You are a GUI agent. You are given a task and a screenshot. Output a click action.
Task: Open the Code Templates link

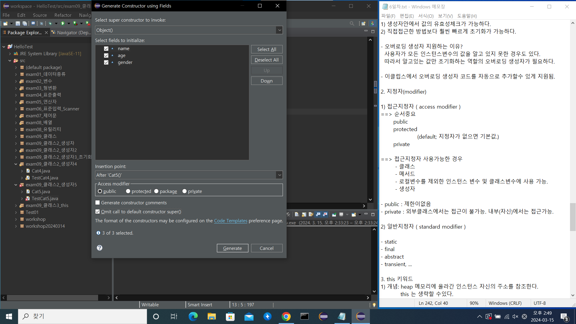[230, 221]
